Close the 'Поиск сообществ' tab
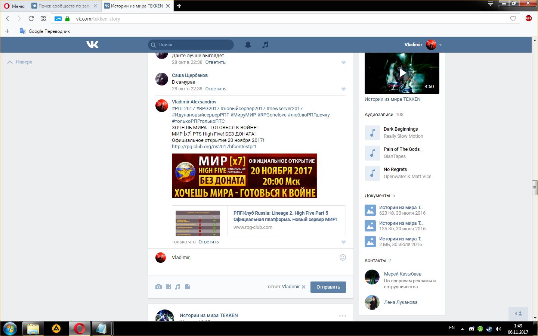The width and height of the screenshot is (538, 336). [95, 6]
